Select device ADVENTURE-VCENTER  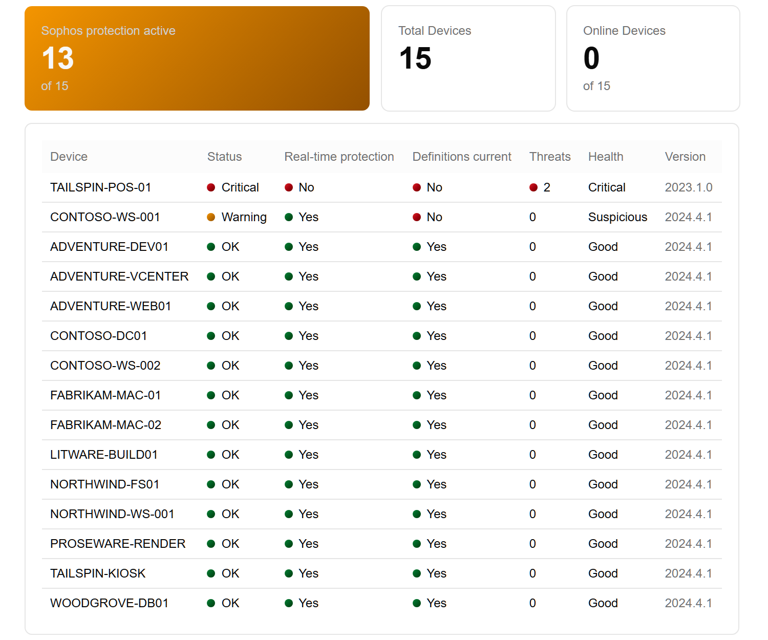pyautogui.click(x=119, y=276)
